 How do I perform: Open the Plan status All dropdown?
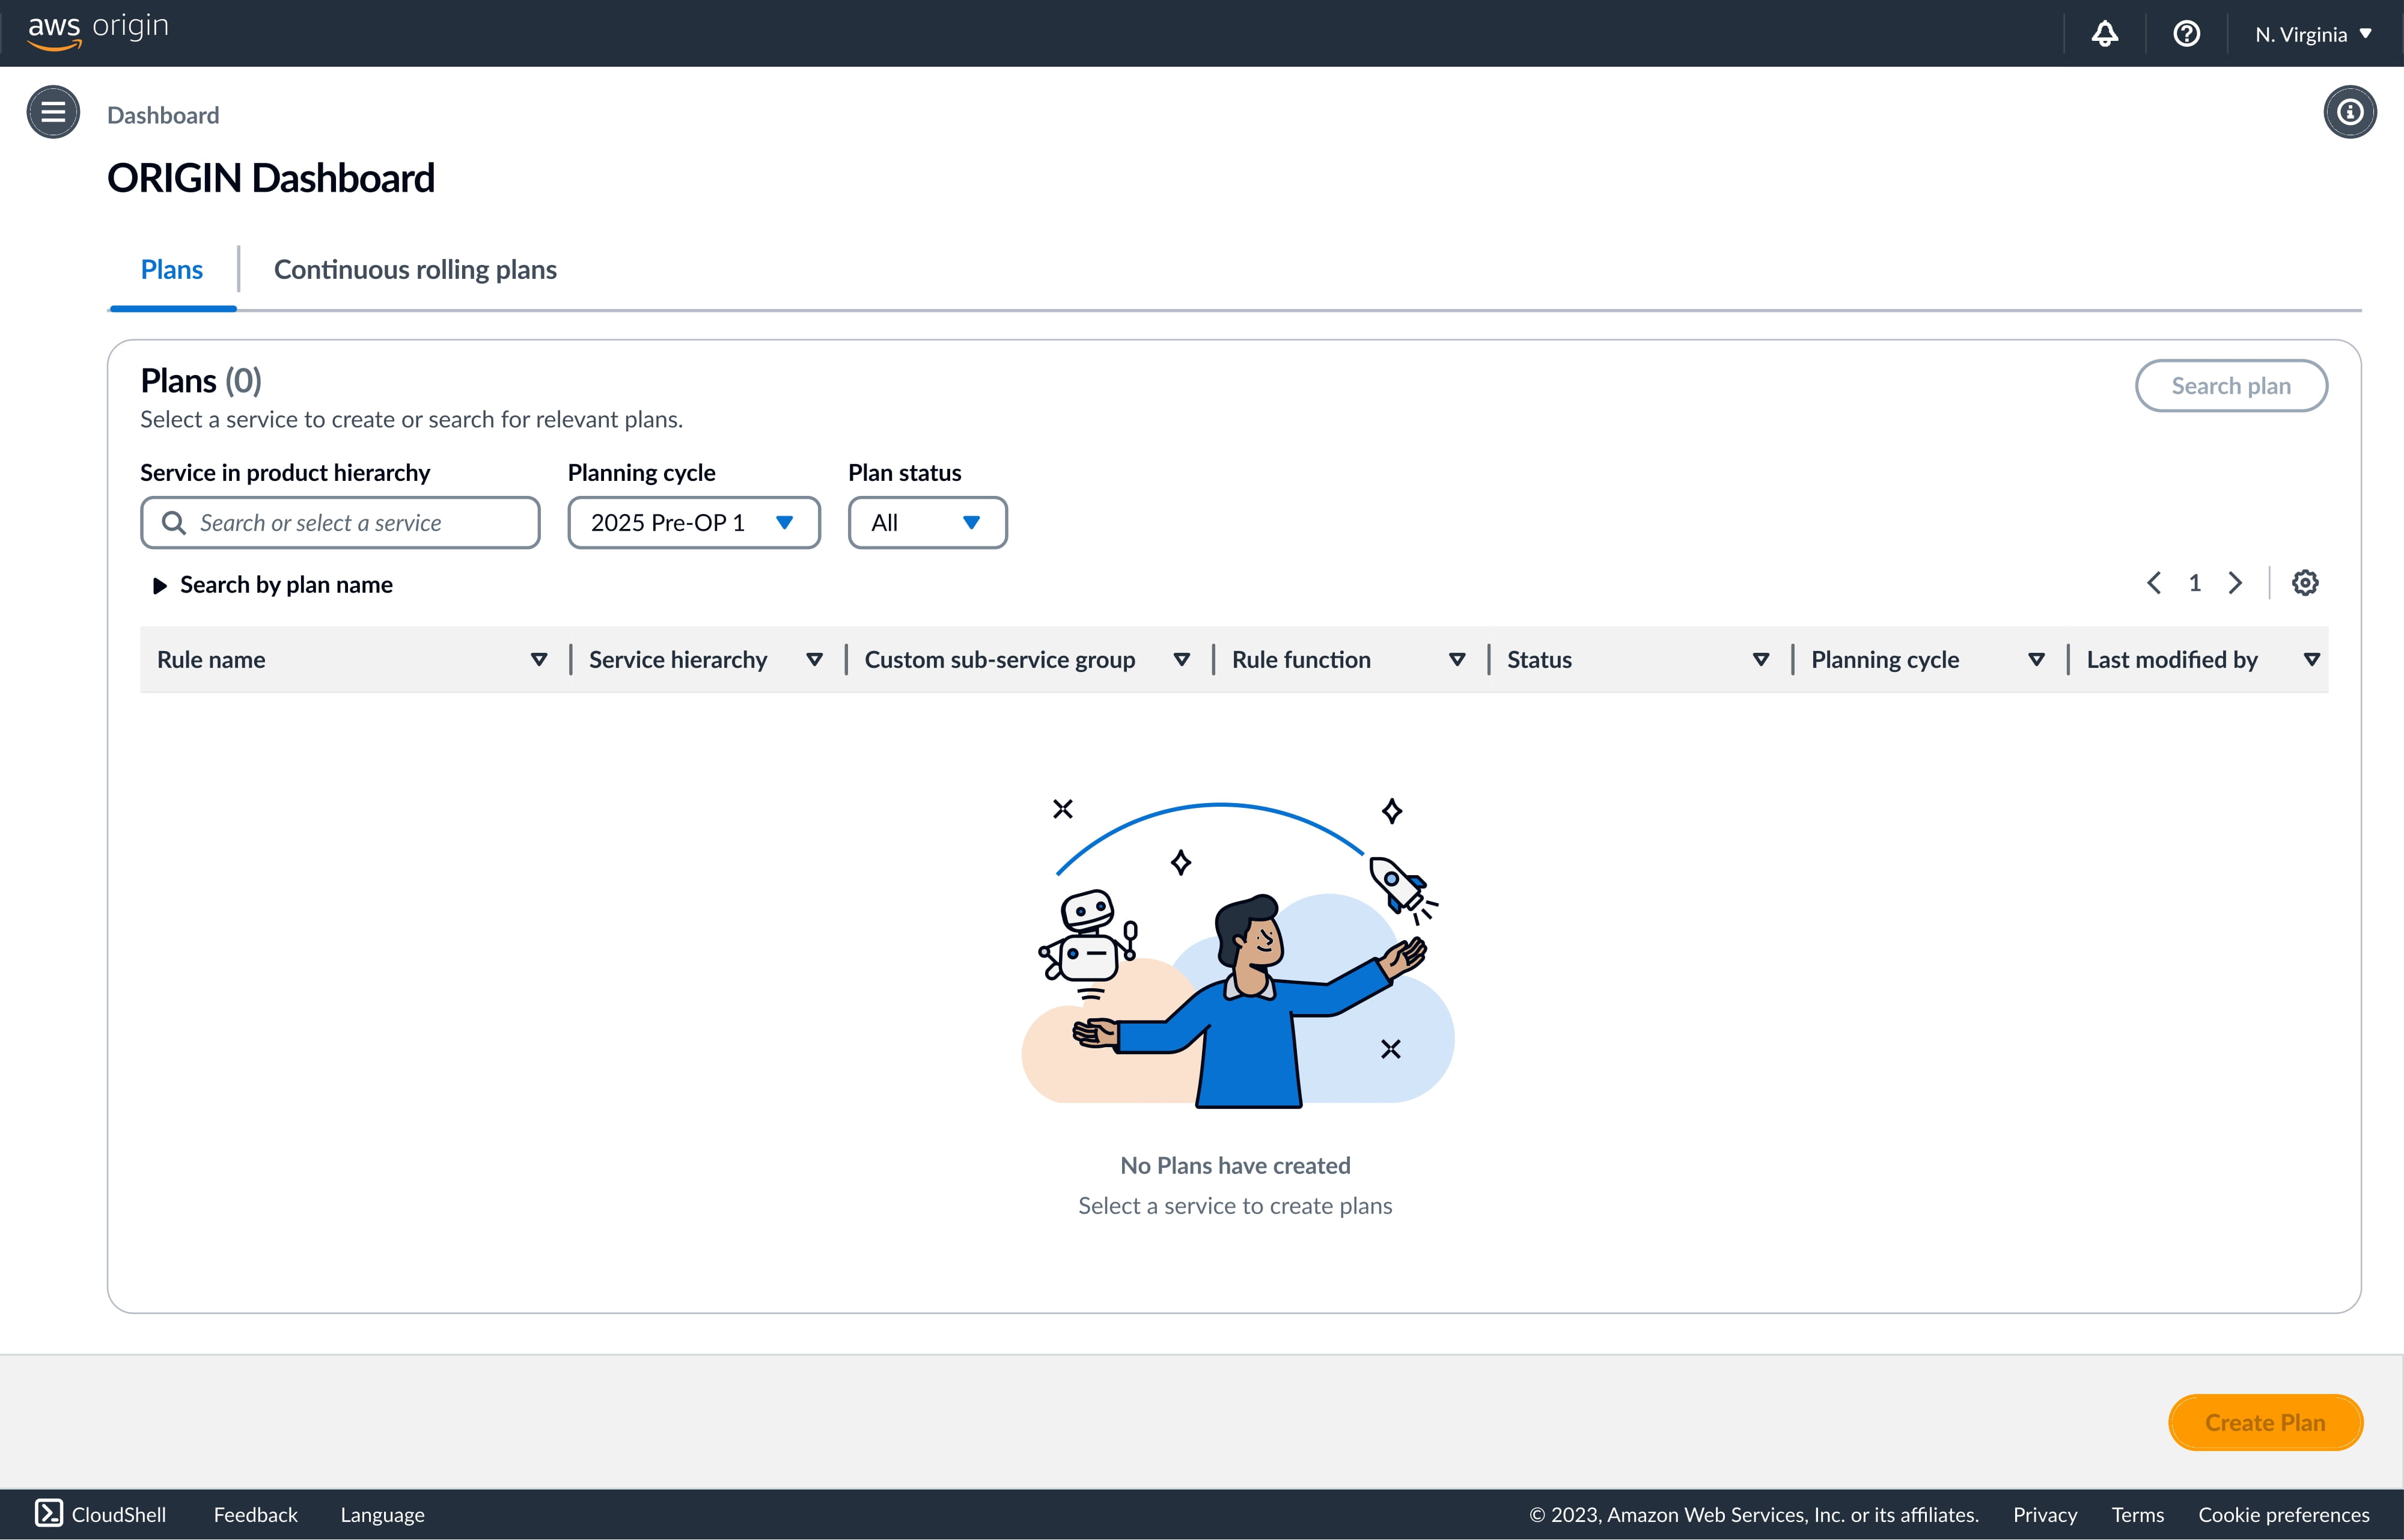[927, 523]
